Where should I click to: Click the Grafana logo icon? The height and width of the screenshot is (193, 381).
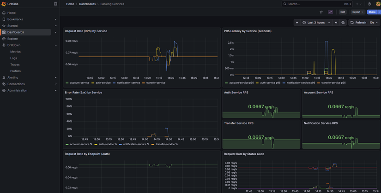pos(4,4)
